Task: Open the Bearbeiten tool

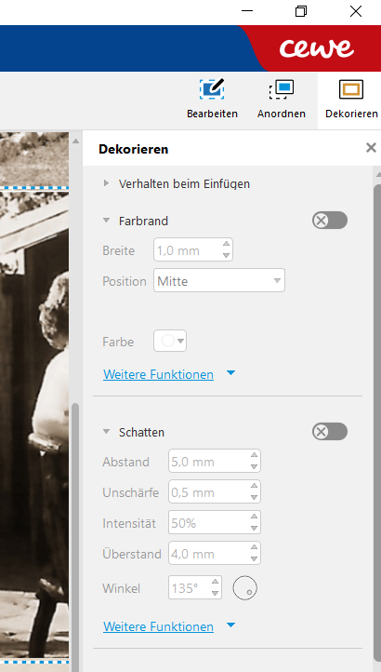Action: pyautogui.click(x=212, y=99)
